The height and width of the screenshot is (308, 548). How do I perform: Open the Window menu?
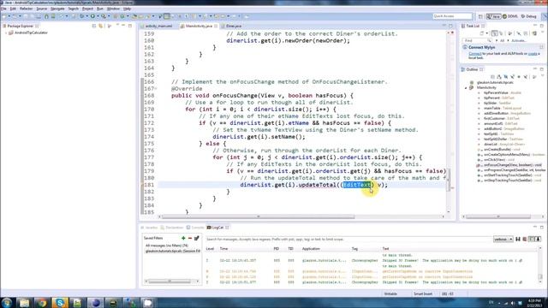tap(113, 9)
